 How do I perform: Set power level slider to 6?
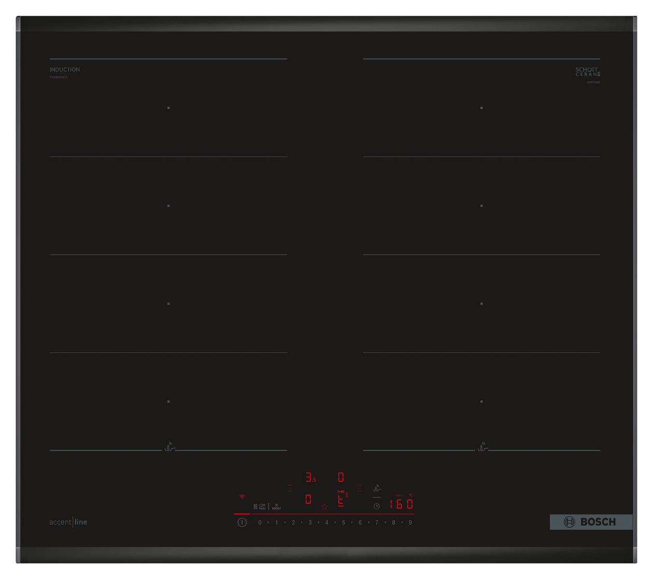360,523
